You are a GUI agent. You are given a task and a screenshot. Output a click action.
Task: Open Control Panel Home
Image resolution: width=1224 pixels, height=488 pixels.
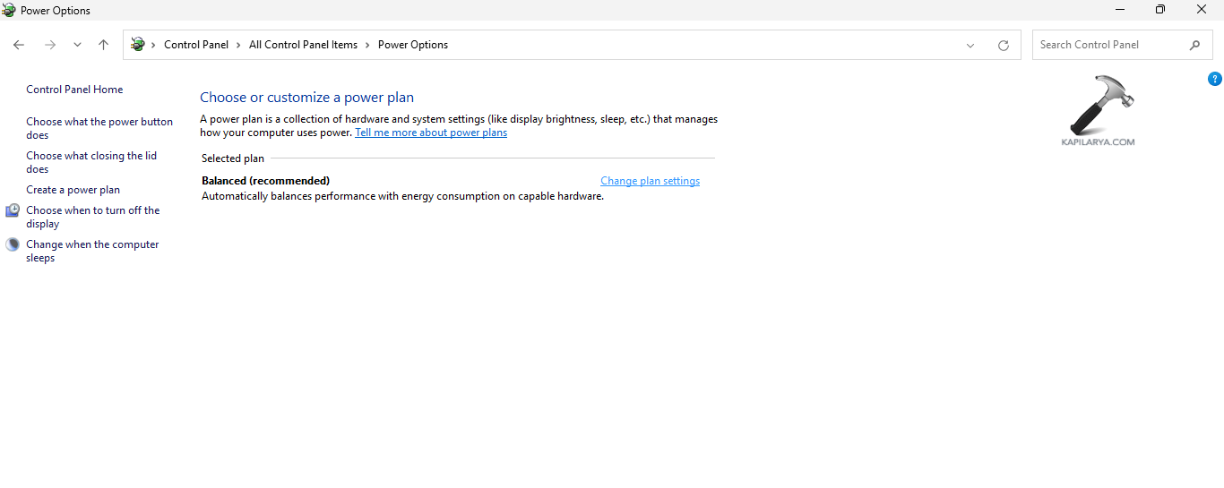point(74,90)
